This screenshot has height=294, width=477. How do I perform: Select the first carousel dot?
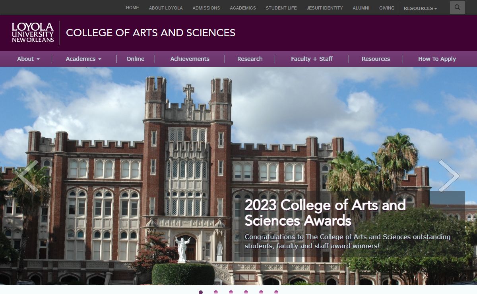[201, 292]
